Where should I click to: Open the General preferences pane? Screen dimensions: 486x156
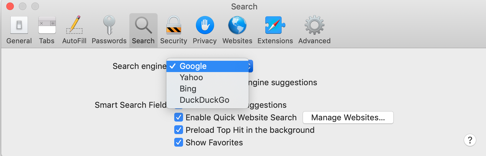pyautogui.click(x=19, y=30)
